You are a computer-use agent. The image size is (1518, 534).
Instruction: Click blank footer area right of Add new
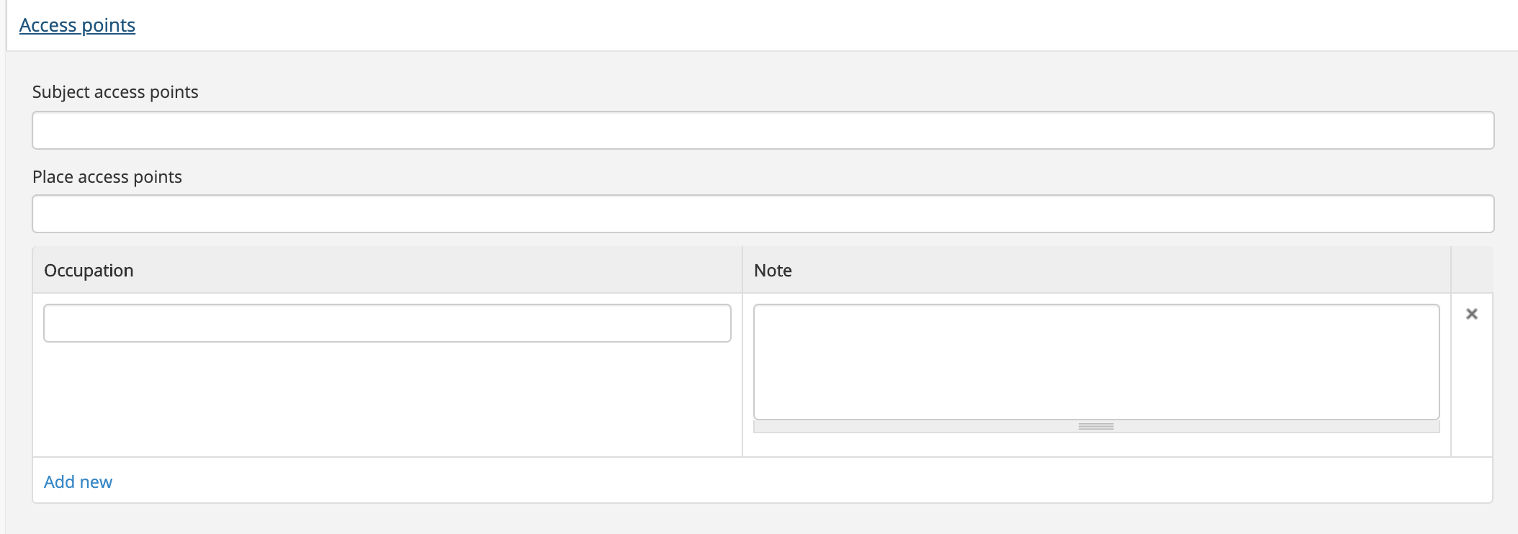pos(792,481)
